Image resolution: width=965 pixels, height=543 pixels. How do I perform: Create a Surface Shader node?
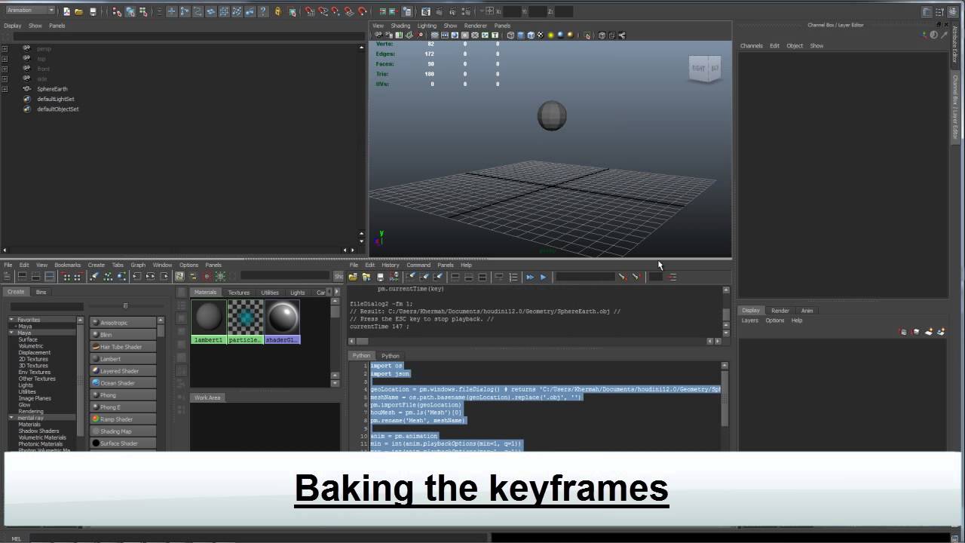point(123,443)
